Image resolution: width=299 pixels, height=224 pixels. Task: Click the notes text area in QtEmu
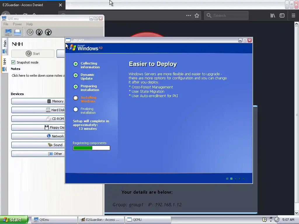point(38,76)
